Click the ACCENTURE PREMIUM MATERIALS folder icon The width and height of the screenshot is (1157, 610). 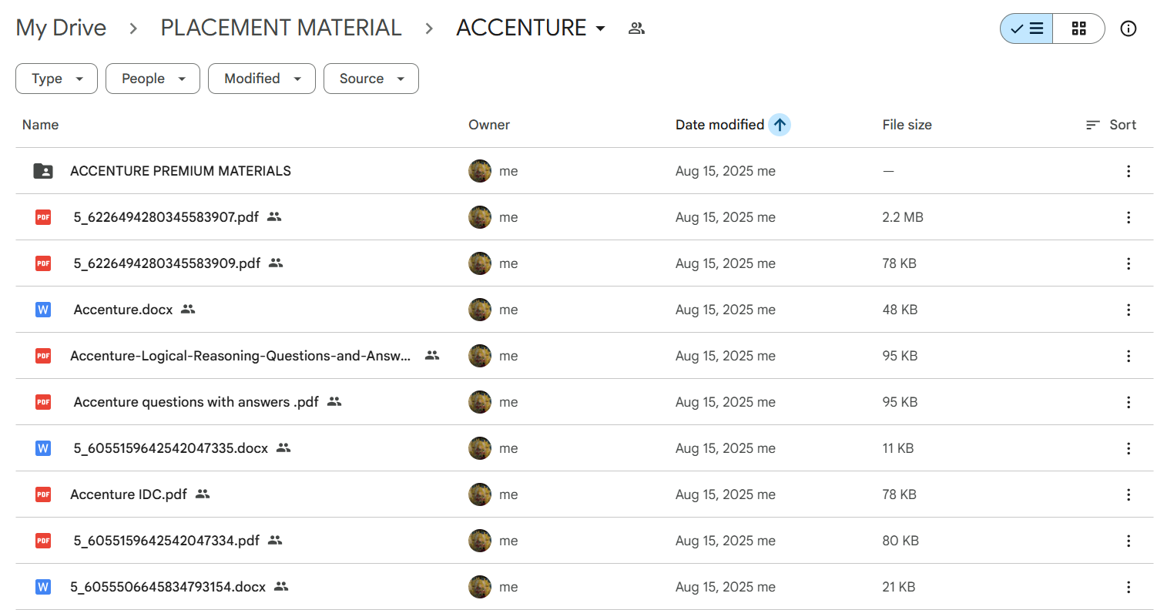43,171
